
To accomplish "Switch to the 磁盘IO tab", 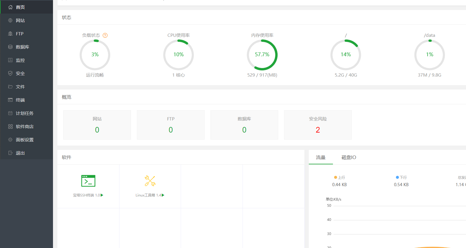I will tap(349, 157).
